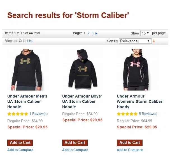
Task: Go to page 2 of results
Action: pos(89,33)
